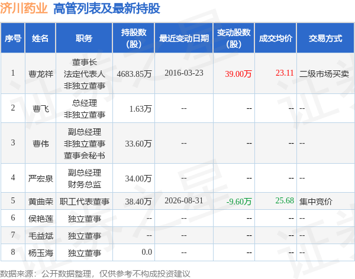The image size is (355, 279).
Task: Click the 数据来源 disclaimer footer text
Action: tap(95, 274)
